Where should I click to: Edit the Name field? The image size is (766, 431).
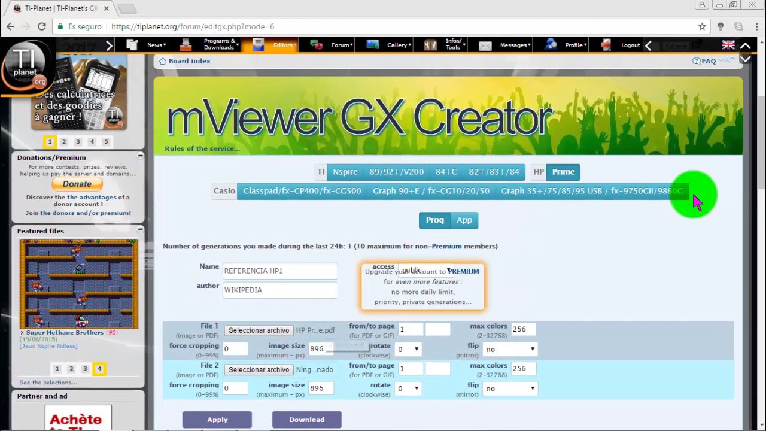click(280, 271)
